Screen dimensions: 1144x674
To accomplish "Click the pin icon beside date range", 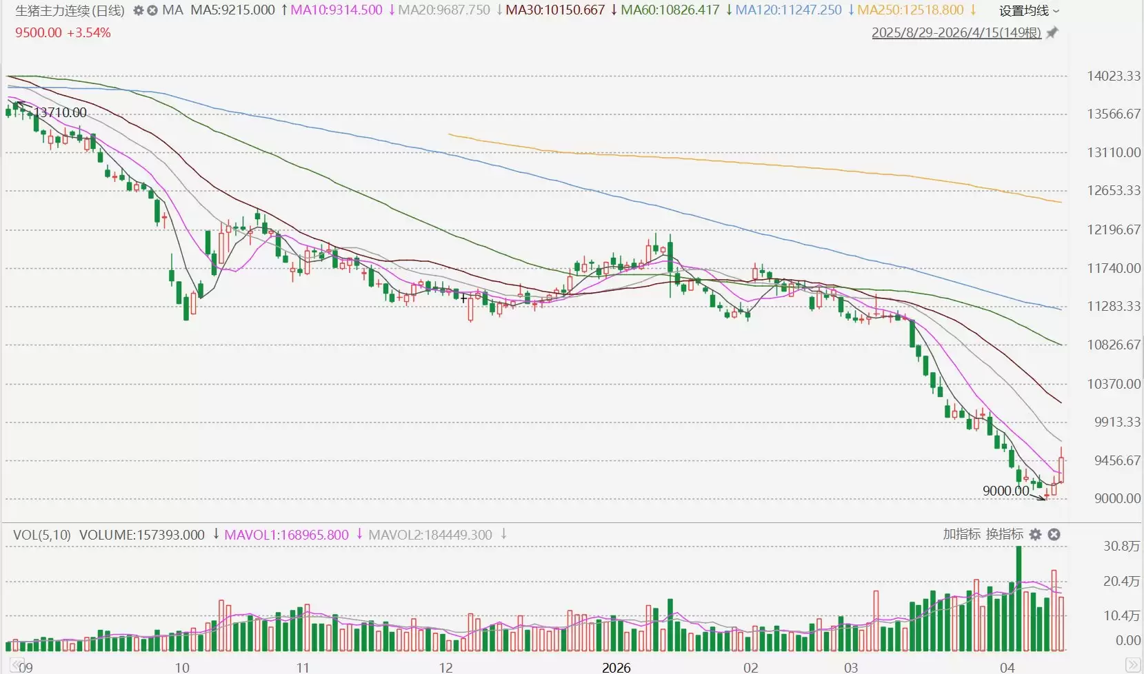I will tap(1052, 32).
